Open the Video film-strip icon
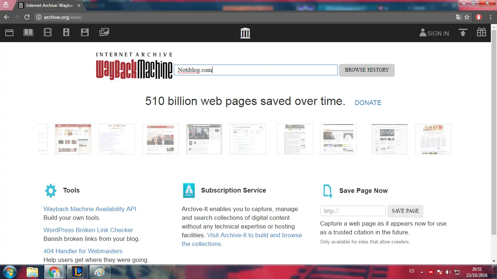This screenshot has height=279, width=497. click(x=48, y=33)
